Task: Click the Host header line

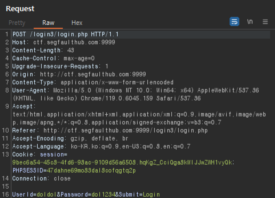Action: 64,42
